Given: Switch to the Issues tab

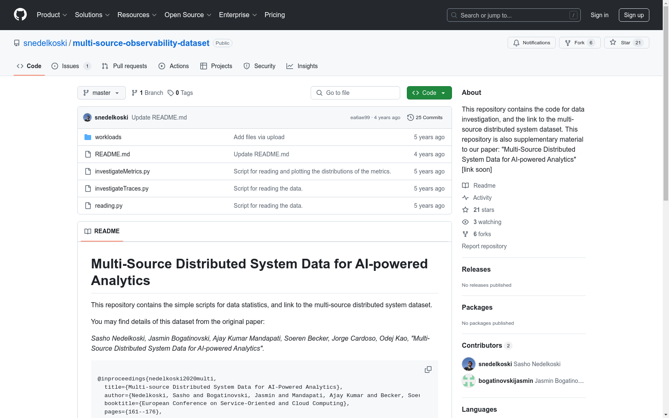Looking at the screenshot, I should point(70,66).
